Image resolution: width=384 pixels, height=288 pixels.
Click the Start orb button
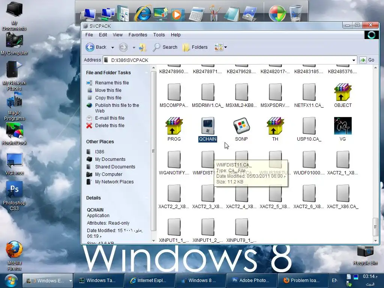pyautogui.click(x=11, y=280)
